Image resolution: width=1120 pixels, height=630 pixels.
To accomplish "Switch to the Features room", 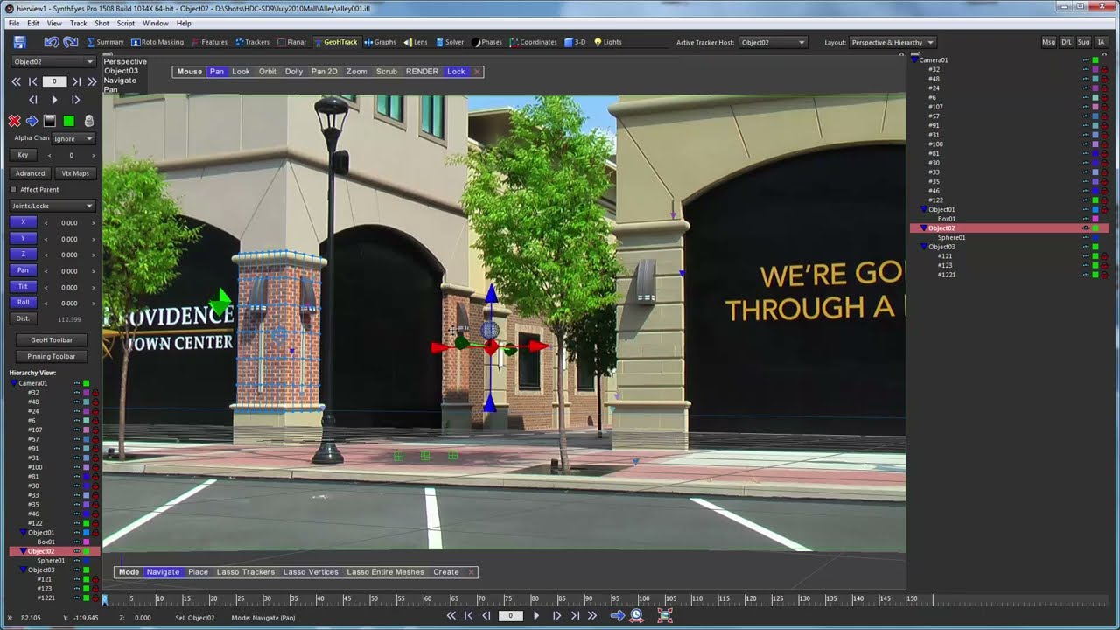I will [x=209, y=42].
